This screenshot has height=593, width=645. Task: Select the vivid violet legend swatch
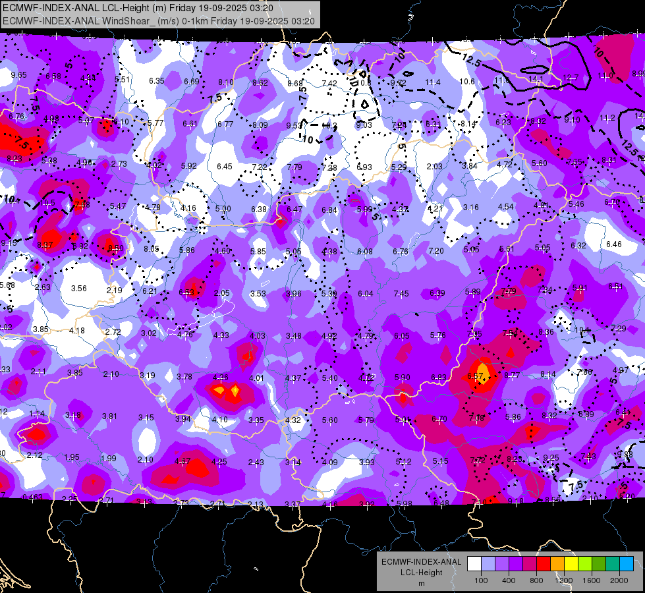[x=516, y=564]
